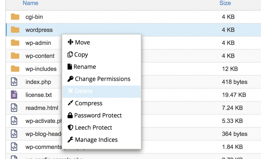The width and height of the screenshot is (261, 159).
Task: Click the wp-comments file icon
Action: click(14, 147)
